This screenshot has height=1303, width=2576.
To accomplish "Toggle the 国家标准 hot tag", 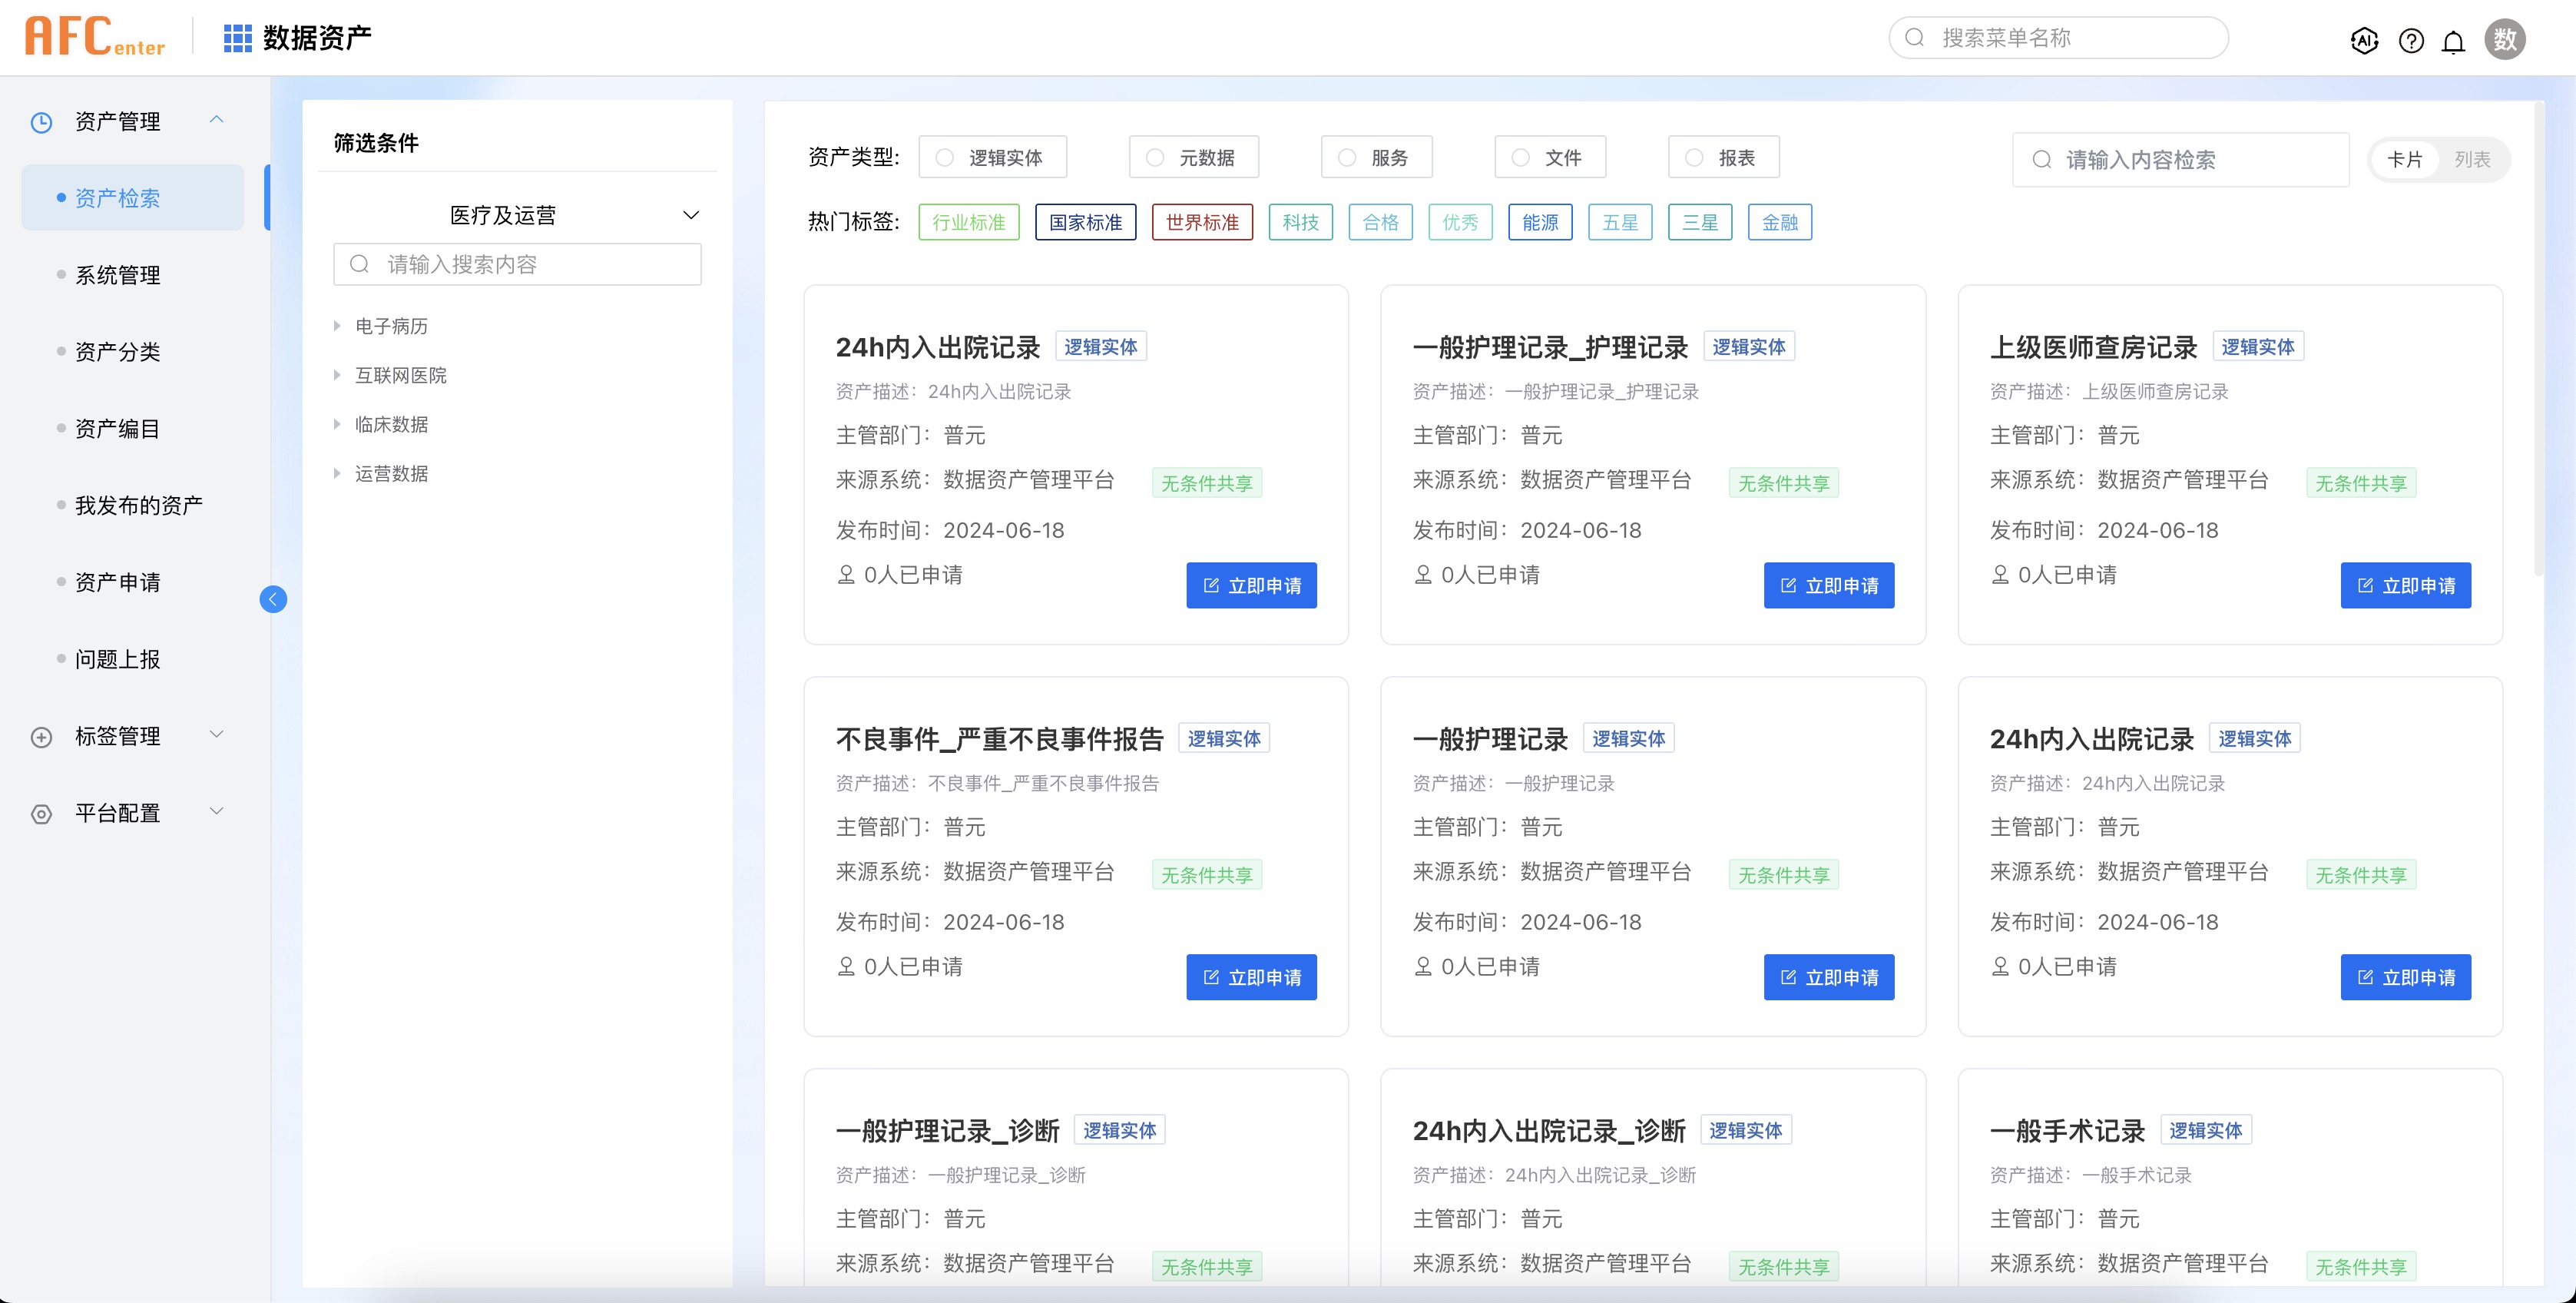I will pos(1086,222).
